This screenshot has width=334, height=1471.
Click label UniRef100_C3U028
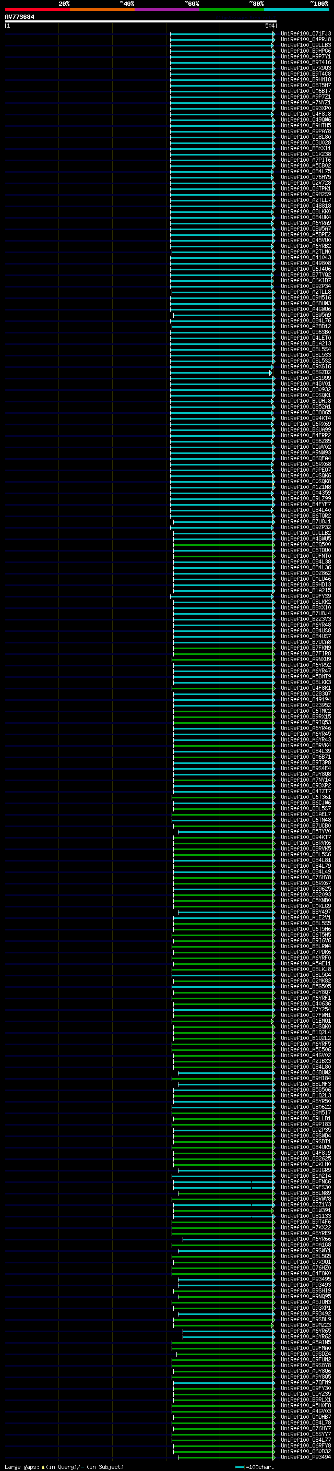(x=305, y=143)
